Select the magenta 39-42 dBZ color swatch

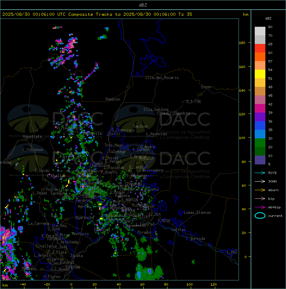(x=260, y=108)
